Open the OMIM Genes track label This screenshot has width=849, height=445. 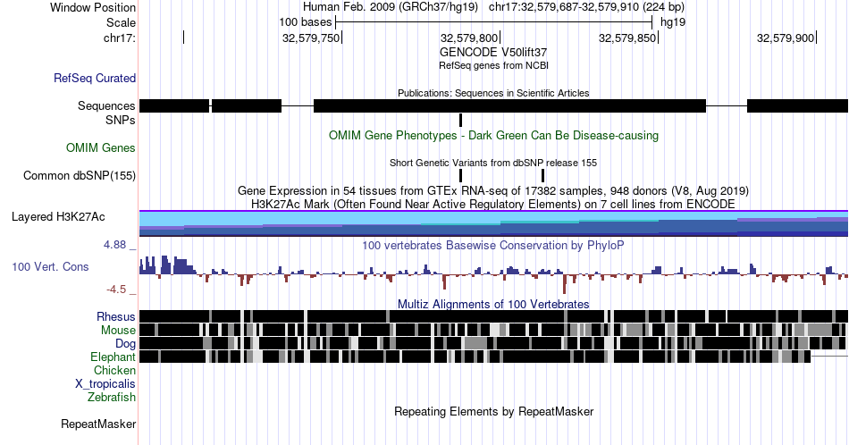101,147
